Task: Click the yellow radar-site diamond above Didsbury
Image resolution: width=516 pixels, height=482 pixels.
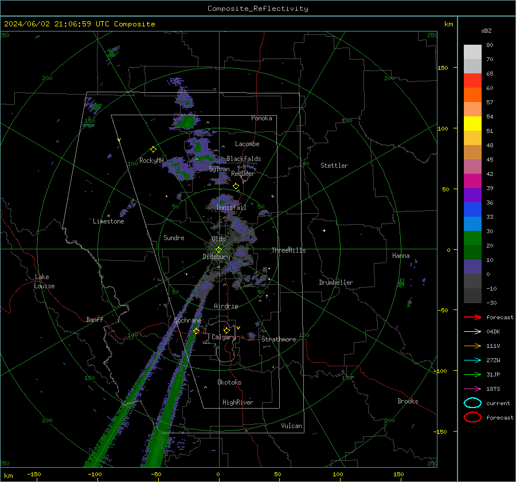Action: [x=218, y=250]
